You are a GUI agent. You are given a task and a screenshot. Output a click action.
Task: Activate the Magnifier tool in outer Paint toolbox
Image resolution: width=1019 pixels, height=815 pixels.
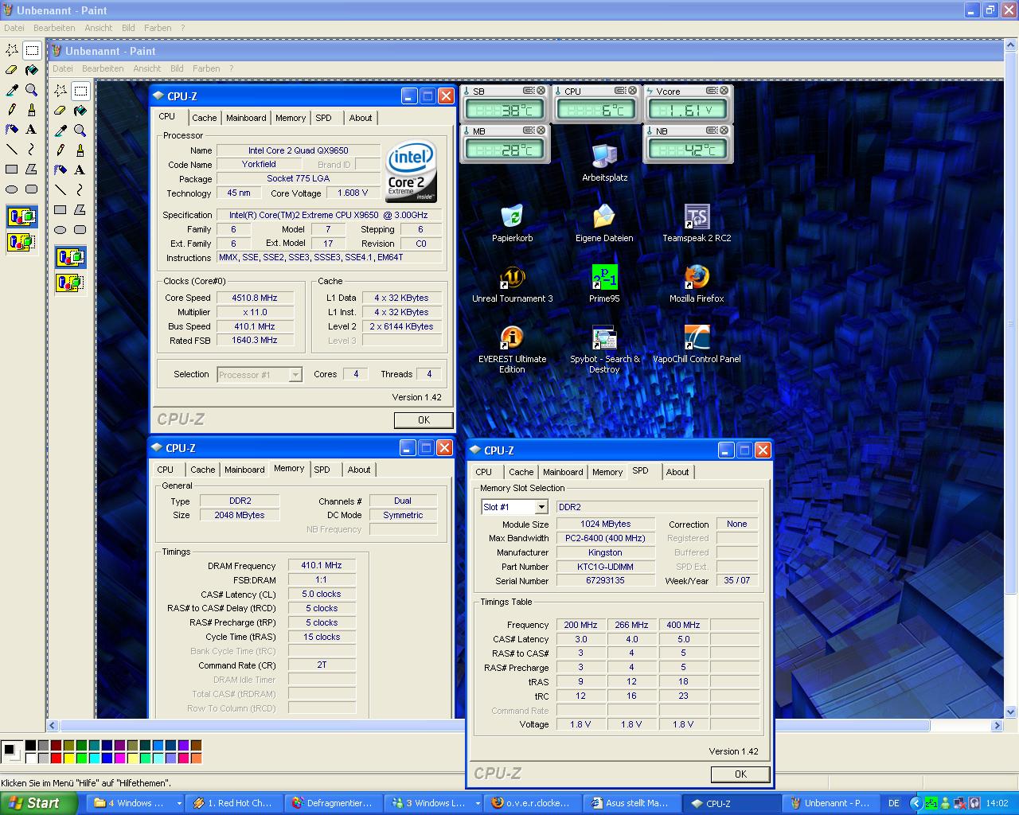(x=32, y=90)
